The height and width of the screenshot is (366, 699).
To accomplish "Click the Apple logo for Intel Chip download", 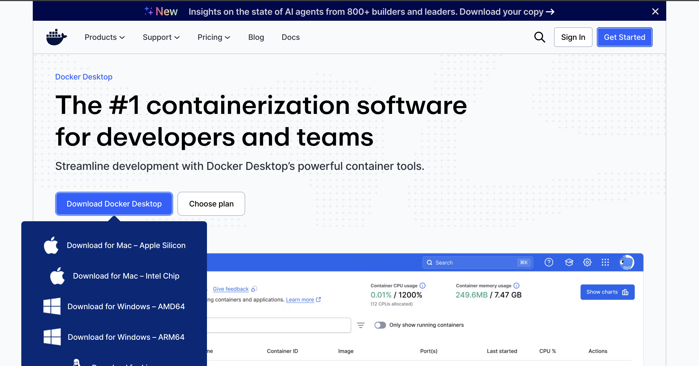I will point(57,276).
